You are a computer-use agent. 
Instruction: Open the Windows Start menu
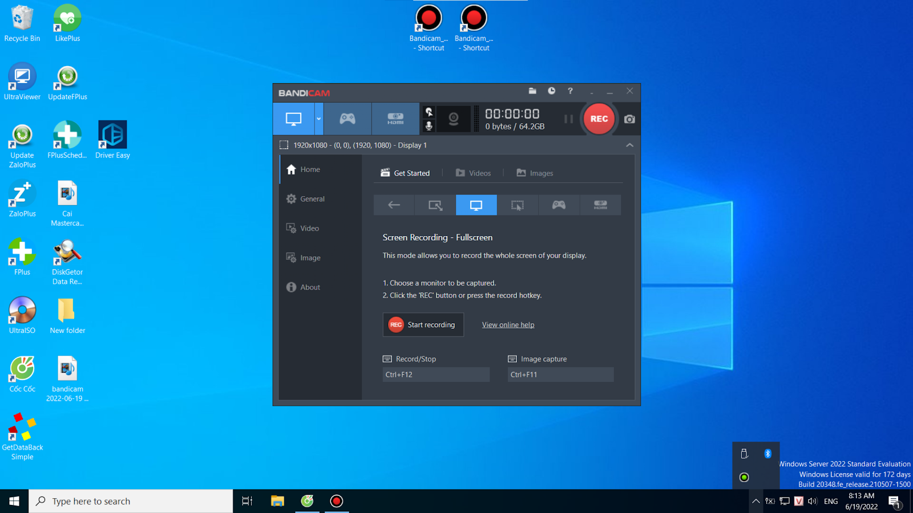(14, 501)
